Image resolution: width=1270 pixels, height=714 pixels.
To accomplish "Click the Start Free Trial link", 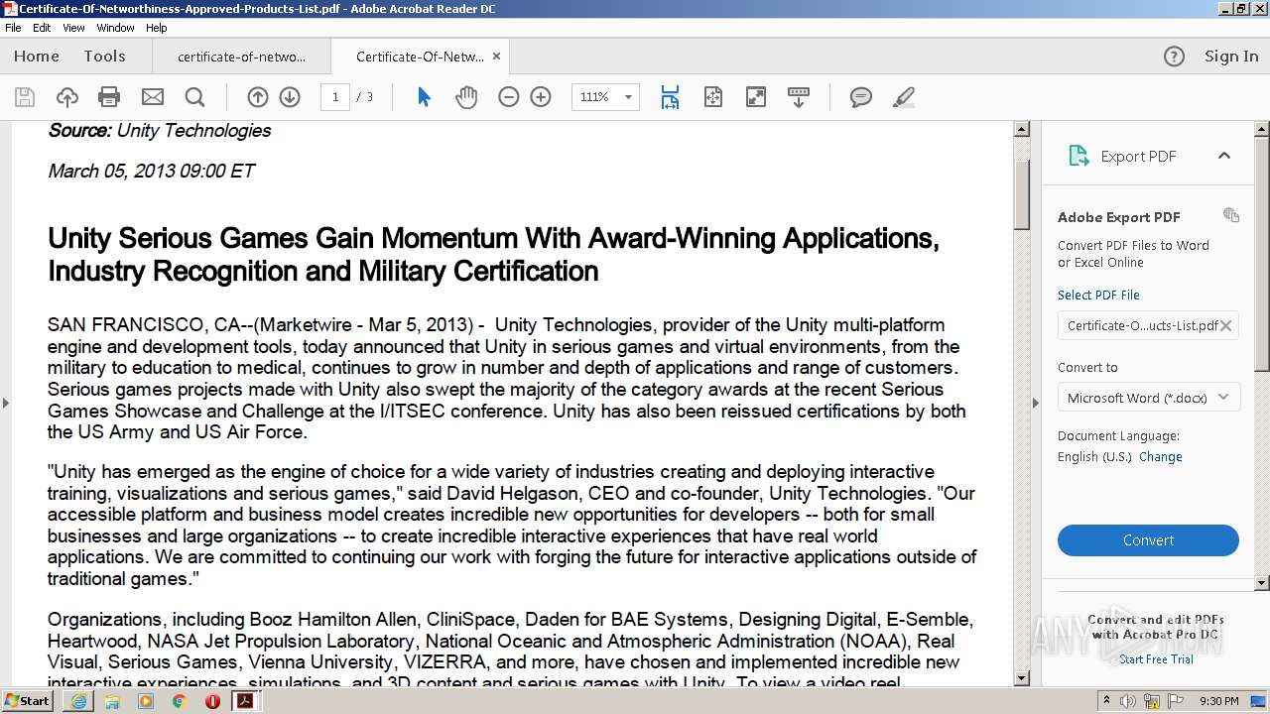I will tap(1156, 658).
